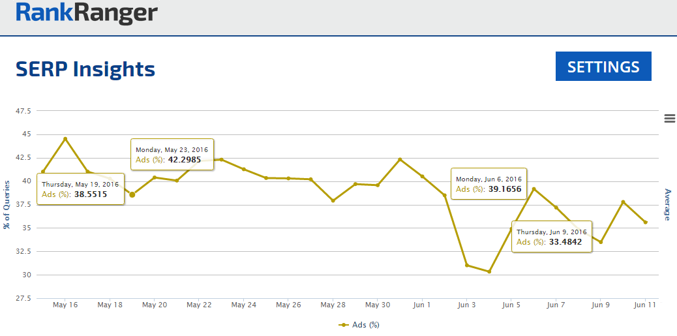This screenshot has width=677, height=336.
Task: Click the Jun 4 lowest data point
Action: tap(489, 271)
